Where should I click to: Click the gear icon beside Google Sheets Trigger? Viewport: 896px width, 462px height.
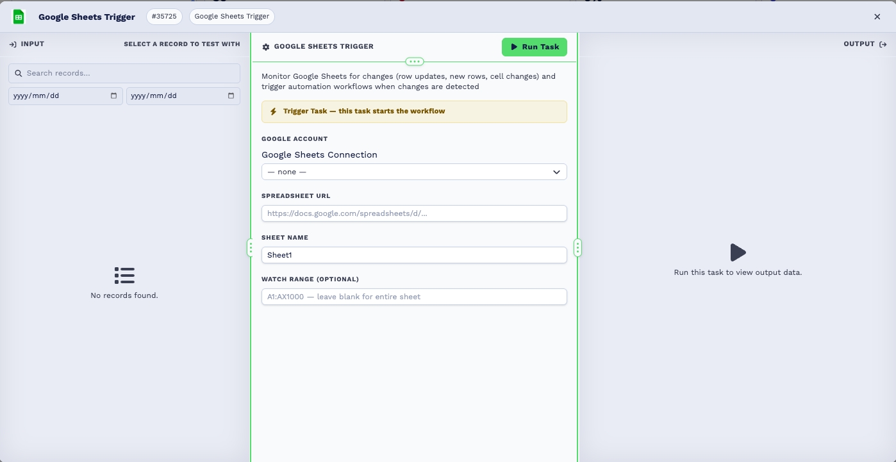click(x=266, y=47)
